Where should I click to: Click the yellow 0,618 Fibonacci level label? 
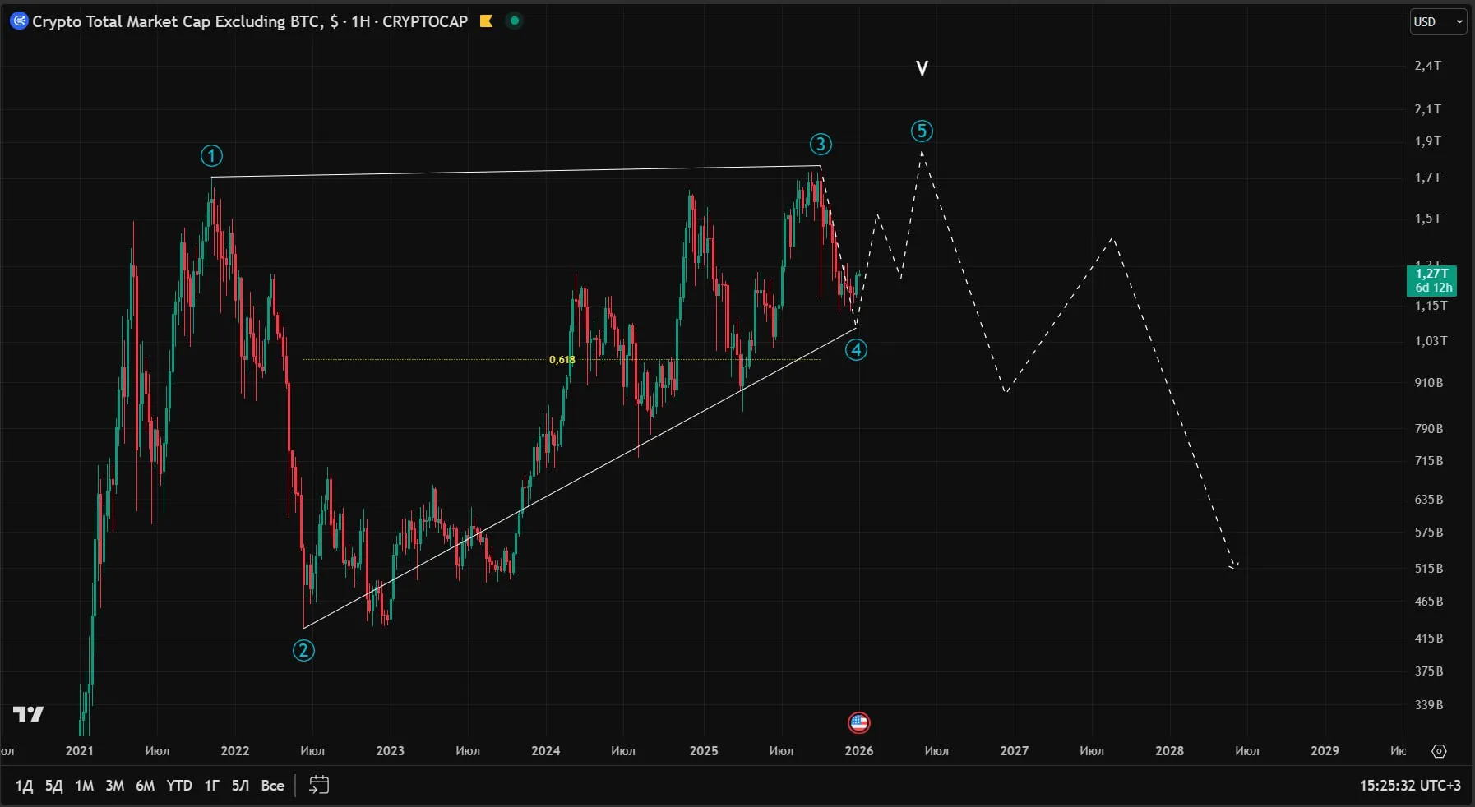pyautogui.click(x=562, y=360)
